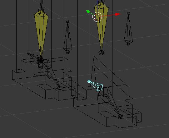This screenshot has width=169, height=138.
Task: Click tail sphere of the cyan bone
Action: pyautogui.click(x=89, y=81)
